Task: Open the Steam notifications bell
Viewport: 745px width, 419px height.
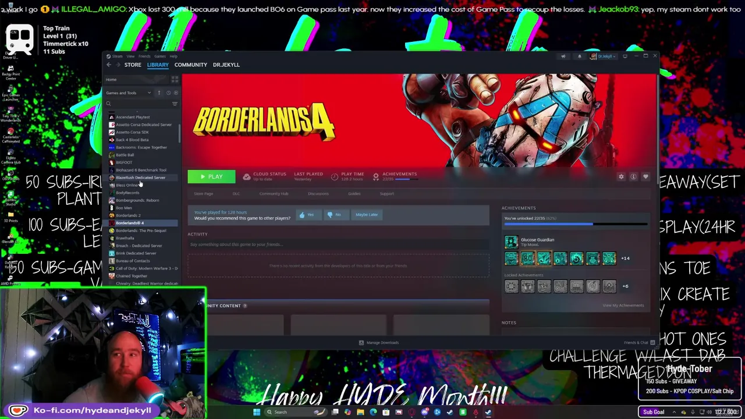Action: (x=579, y=56)
